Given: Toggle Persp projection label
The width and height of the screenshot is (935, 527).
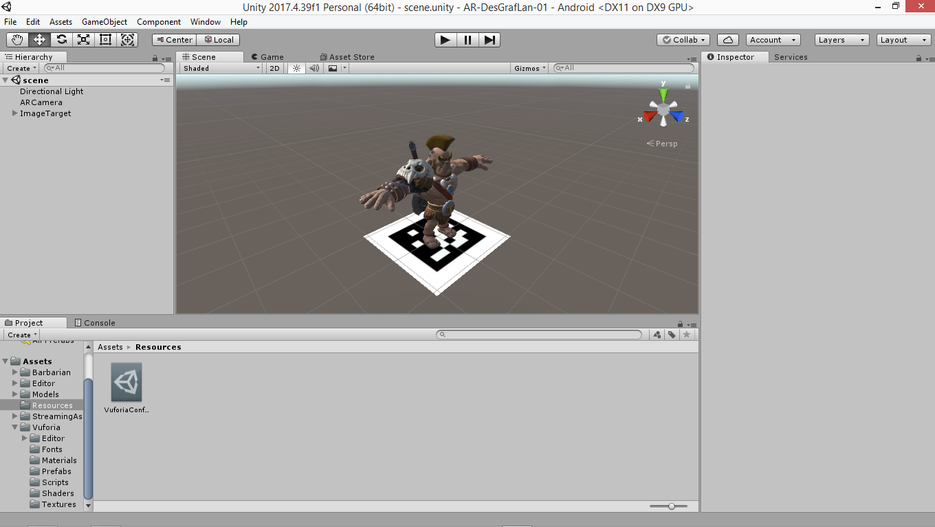Looking at the screenshot, I should point(662,144).
